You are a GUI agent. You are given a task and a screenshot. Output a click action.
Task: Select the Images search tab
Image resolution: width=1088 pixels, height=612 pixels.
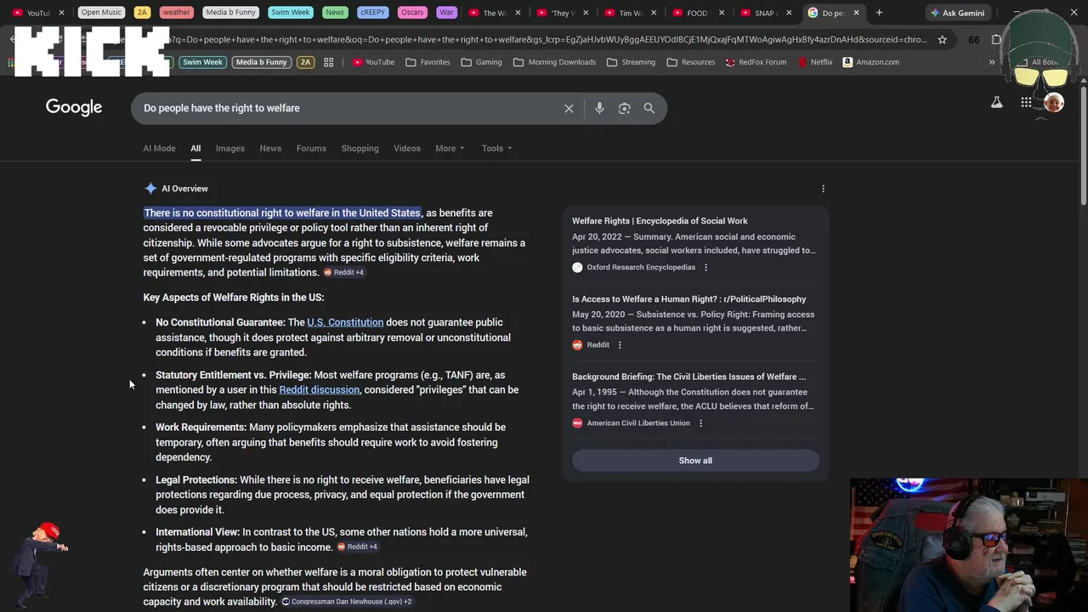(229, 148)
